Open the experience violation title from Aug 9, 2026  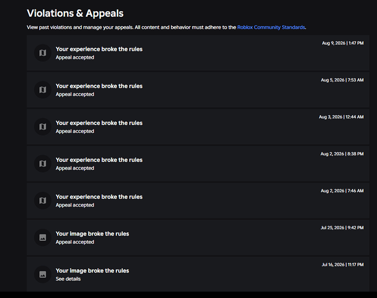[x=99, y=49]
